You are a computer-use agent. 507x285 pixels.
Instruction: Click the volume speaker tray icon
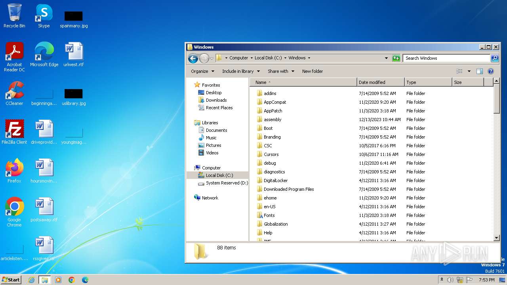tap(450, 280)
